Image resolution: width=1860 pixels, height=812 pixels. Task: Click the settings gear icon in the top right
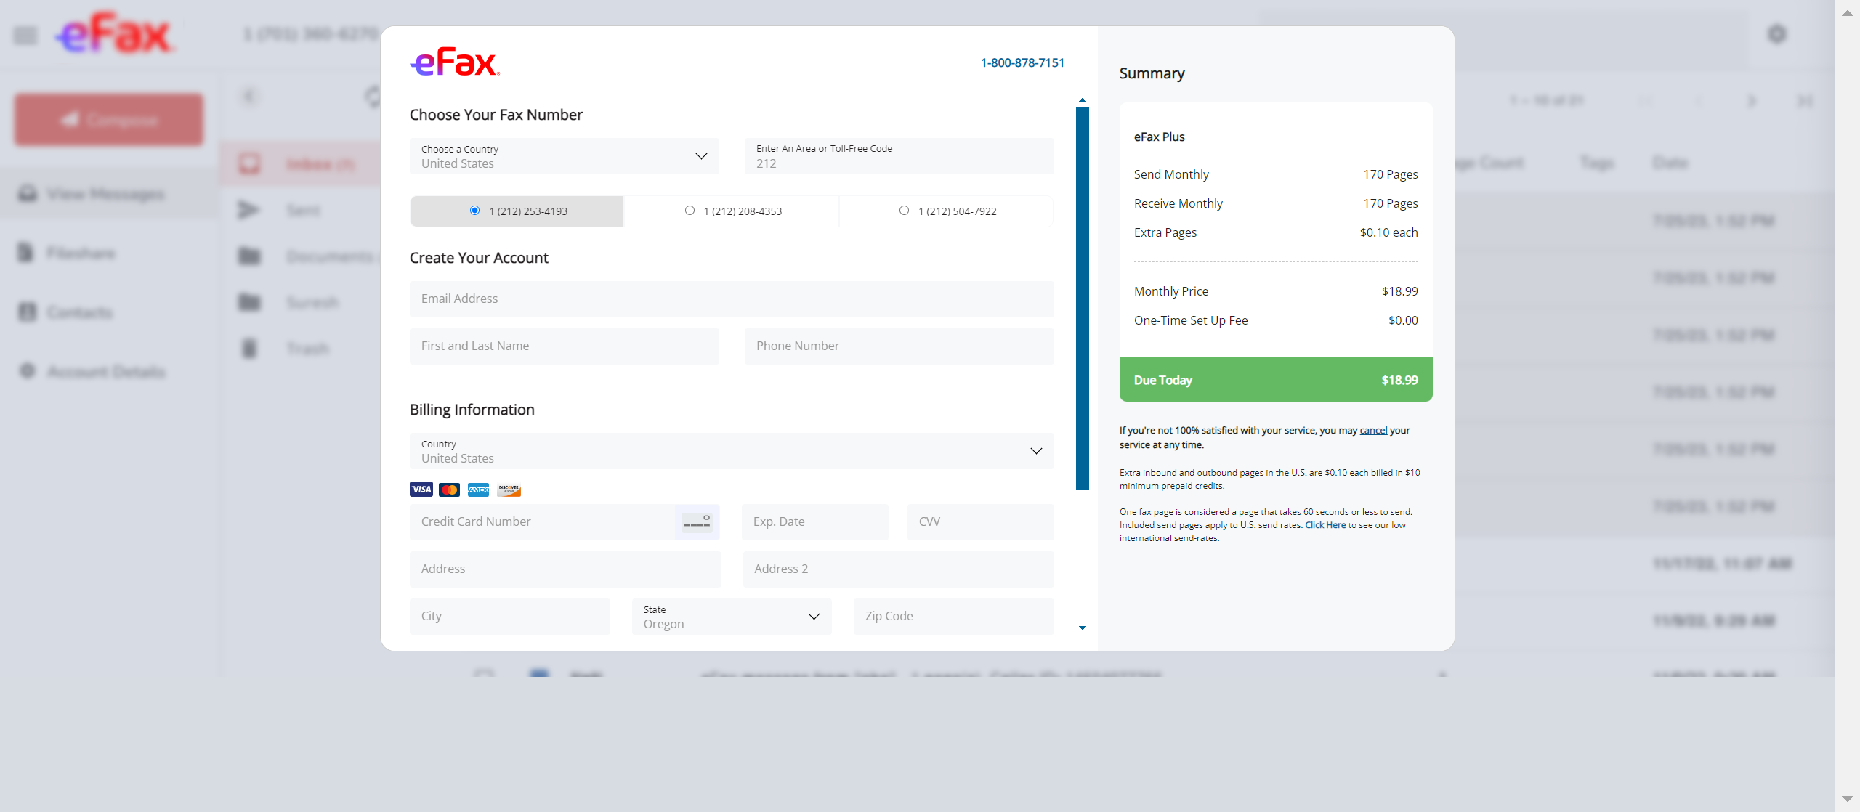pos(1776,34)
